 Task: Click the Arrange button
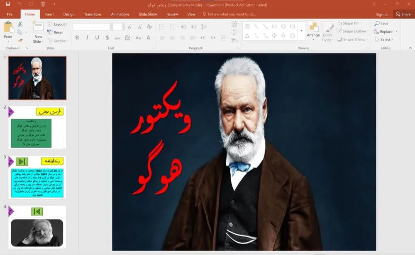[313, 30]
